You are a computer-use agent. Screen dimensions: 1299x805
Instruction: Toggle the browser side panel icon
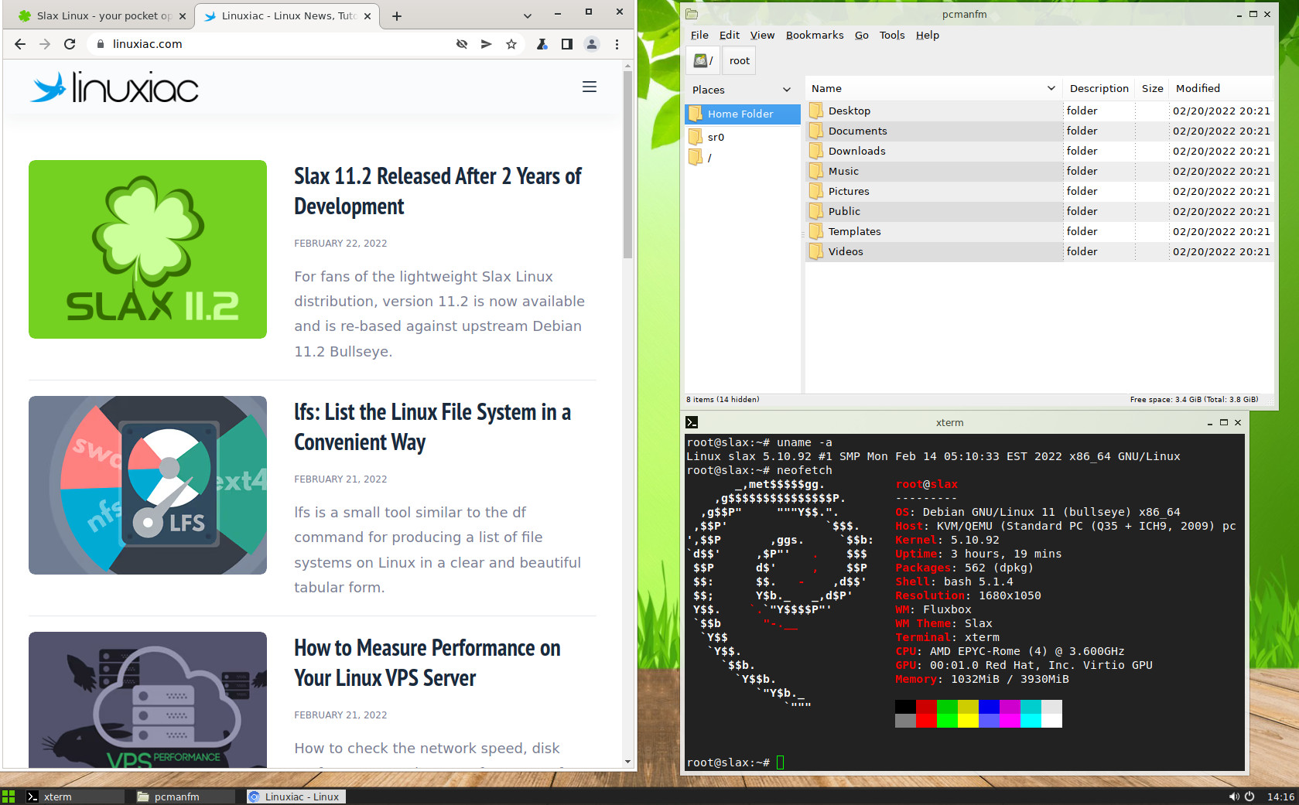567,44
